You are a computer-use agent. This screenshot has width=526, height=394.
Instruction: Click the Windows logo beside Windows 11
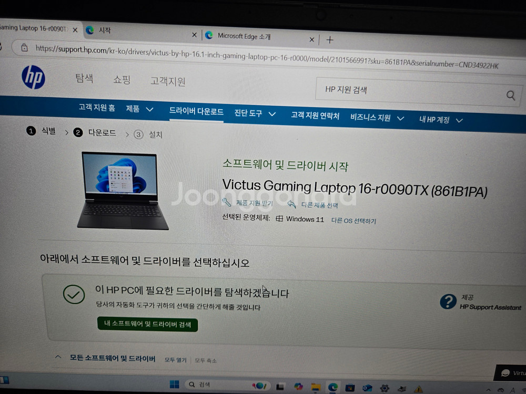click(x=279, y=219)
